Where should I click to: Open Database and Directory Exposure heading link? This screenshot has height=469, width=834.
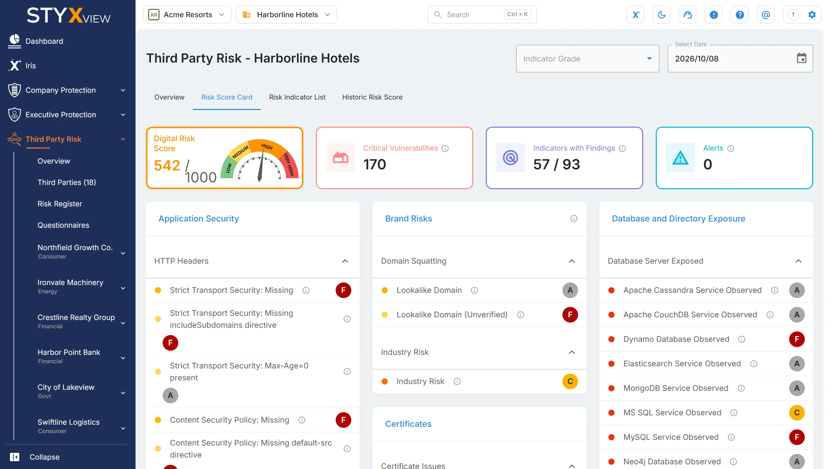678,219
